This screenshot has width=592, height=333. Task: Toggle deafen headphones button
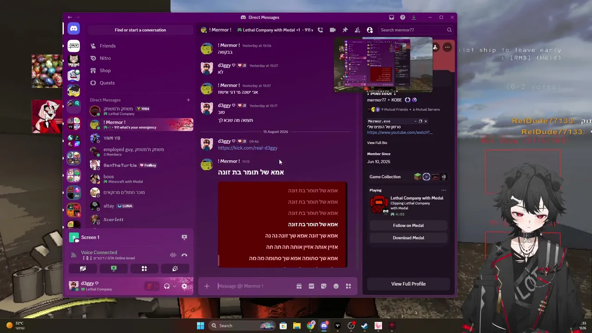tap(166, 286)
